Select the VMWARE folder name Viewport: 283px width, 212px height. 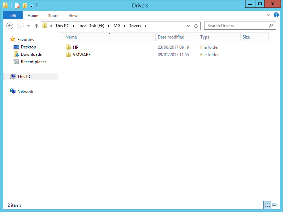tap(82, 55)
